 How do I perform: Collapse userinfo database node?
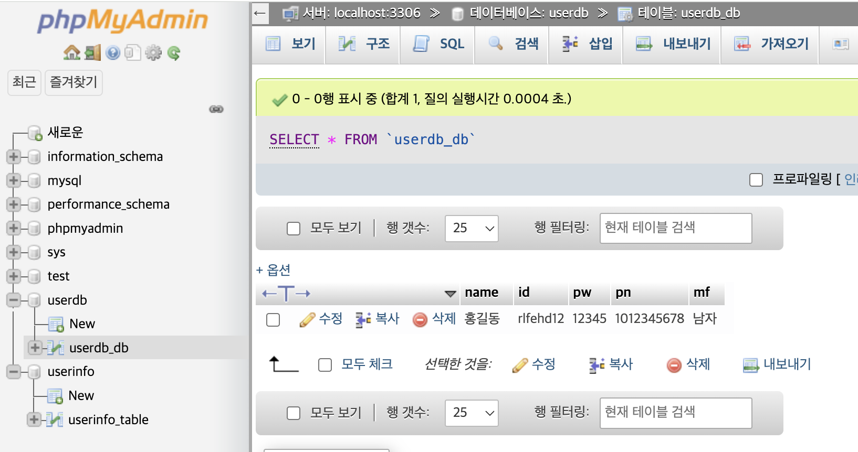[x=14, y=372]
